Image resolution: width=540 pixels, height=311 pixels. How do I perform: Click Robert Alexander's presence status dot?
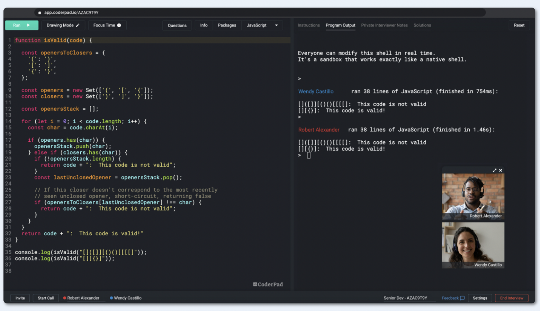64,298
